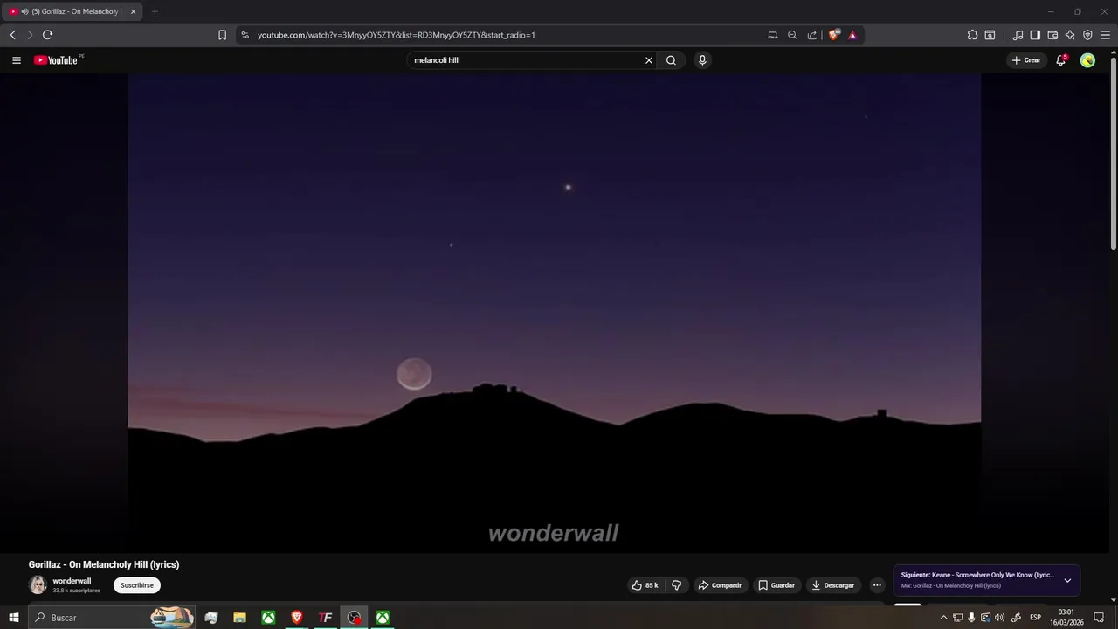1118x629 pixels.
Task: Click the zoom-out magnifier in address bar
Action: 792,35
